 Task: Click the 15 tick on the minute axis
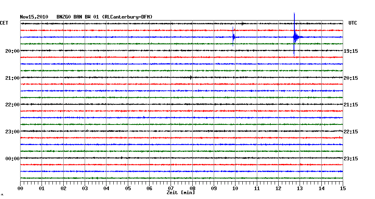coord(343,188)
